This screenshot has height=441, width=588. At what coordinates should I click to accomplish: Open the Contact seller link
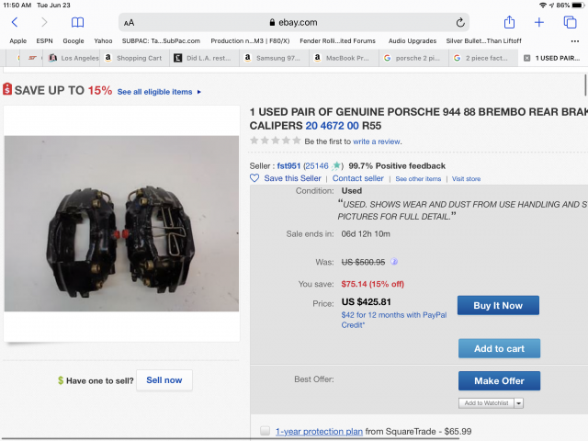click(357, 178)
